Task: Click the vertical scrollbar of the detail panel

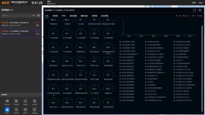Action: tap(202, 68)
